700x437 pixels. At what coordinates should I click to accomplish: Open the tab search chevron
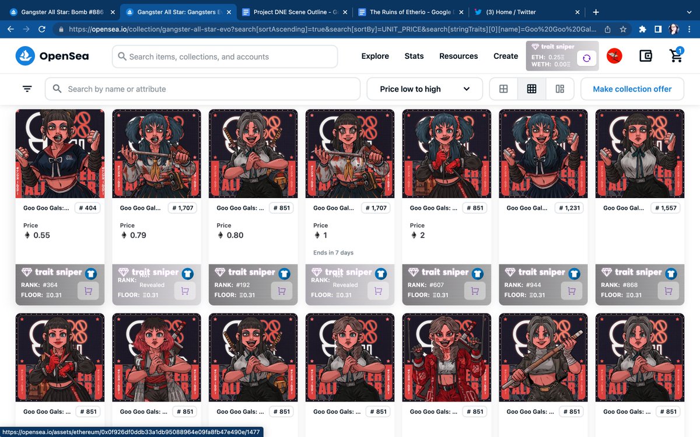(x=688, y=12)
